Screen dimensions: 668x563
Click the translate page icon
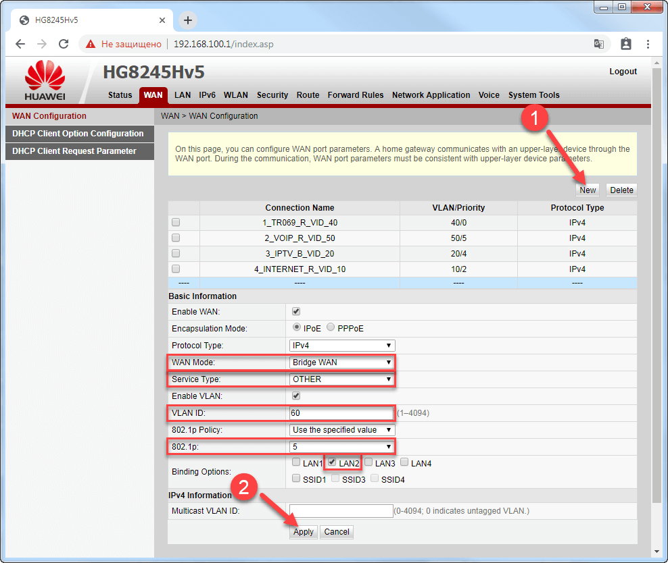(x=598, y=44)
